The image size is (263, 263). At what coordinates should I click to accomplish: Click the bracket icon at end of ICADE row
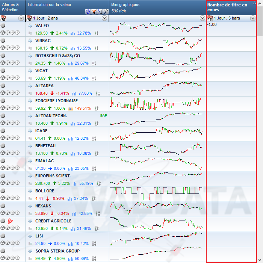point(94,138)
